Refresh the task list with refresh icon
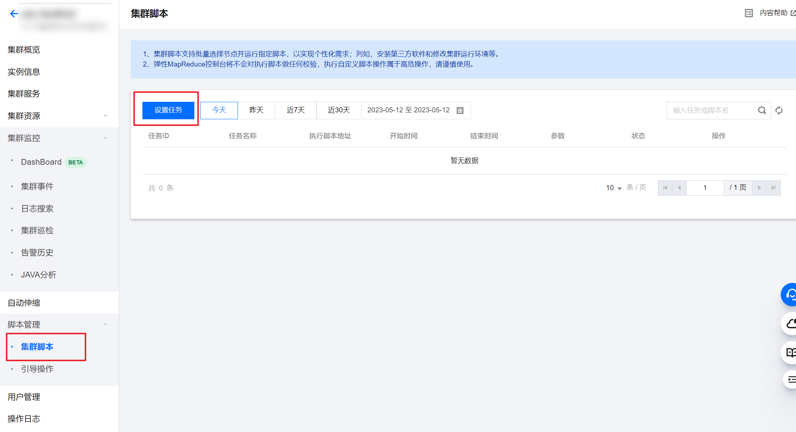Image resolution: width=796 pixels, height=432 pixels. coord(779,110)
